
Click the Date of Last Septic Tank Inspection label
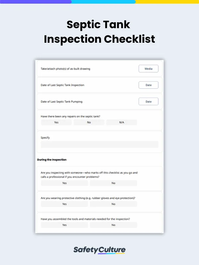coord(61,85)
